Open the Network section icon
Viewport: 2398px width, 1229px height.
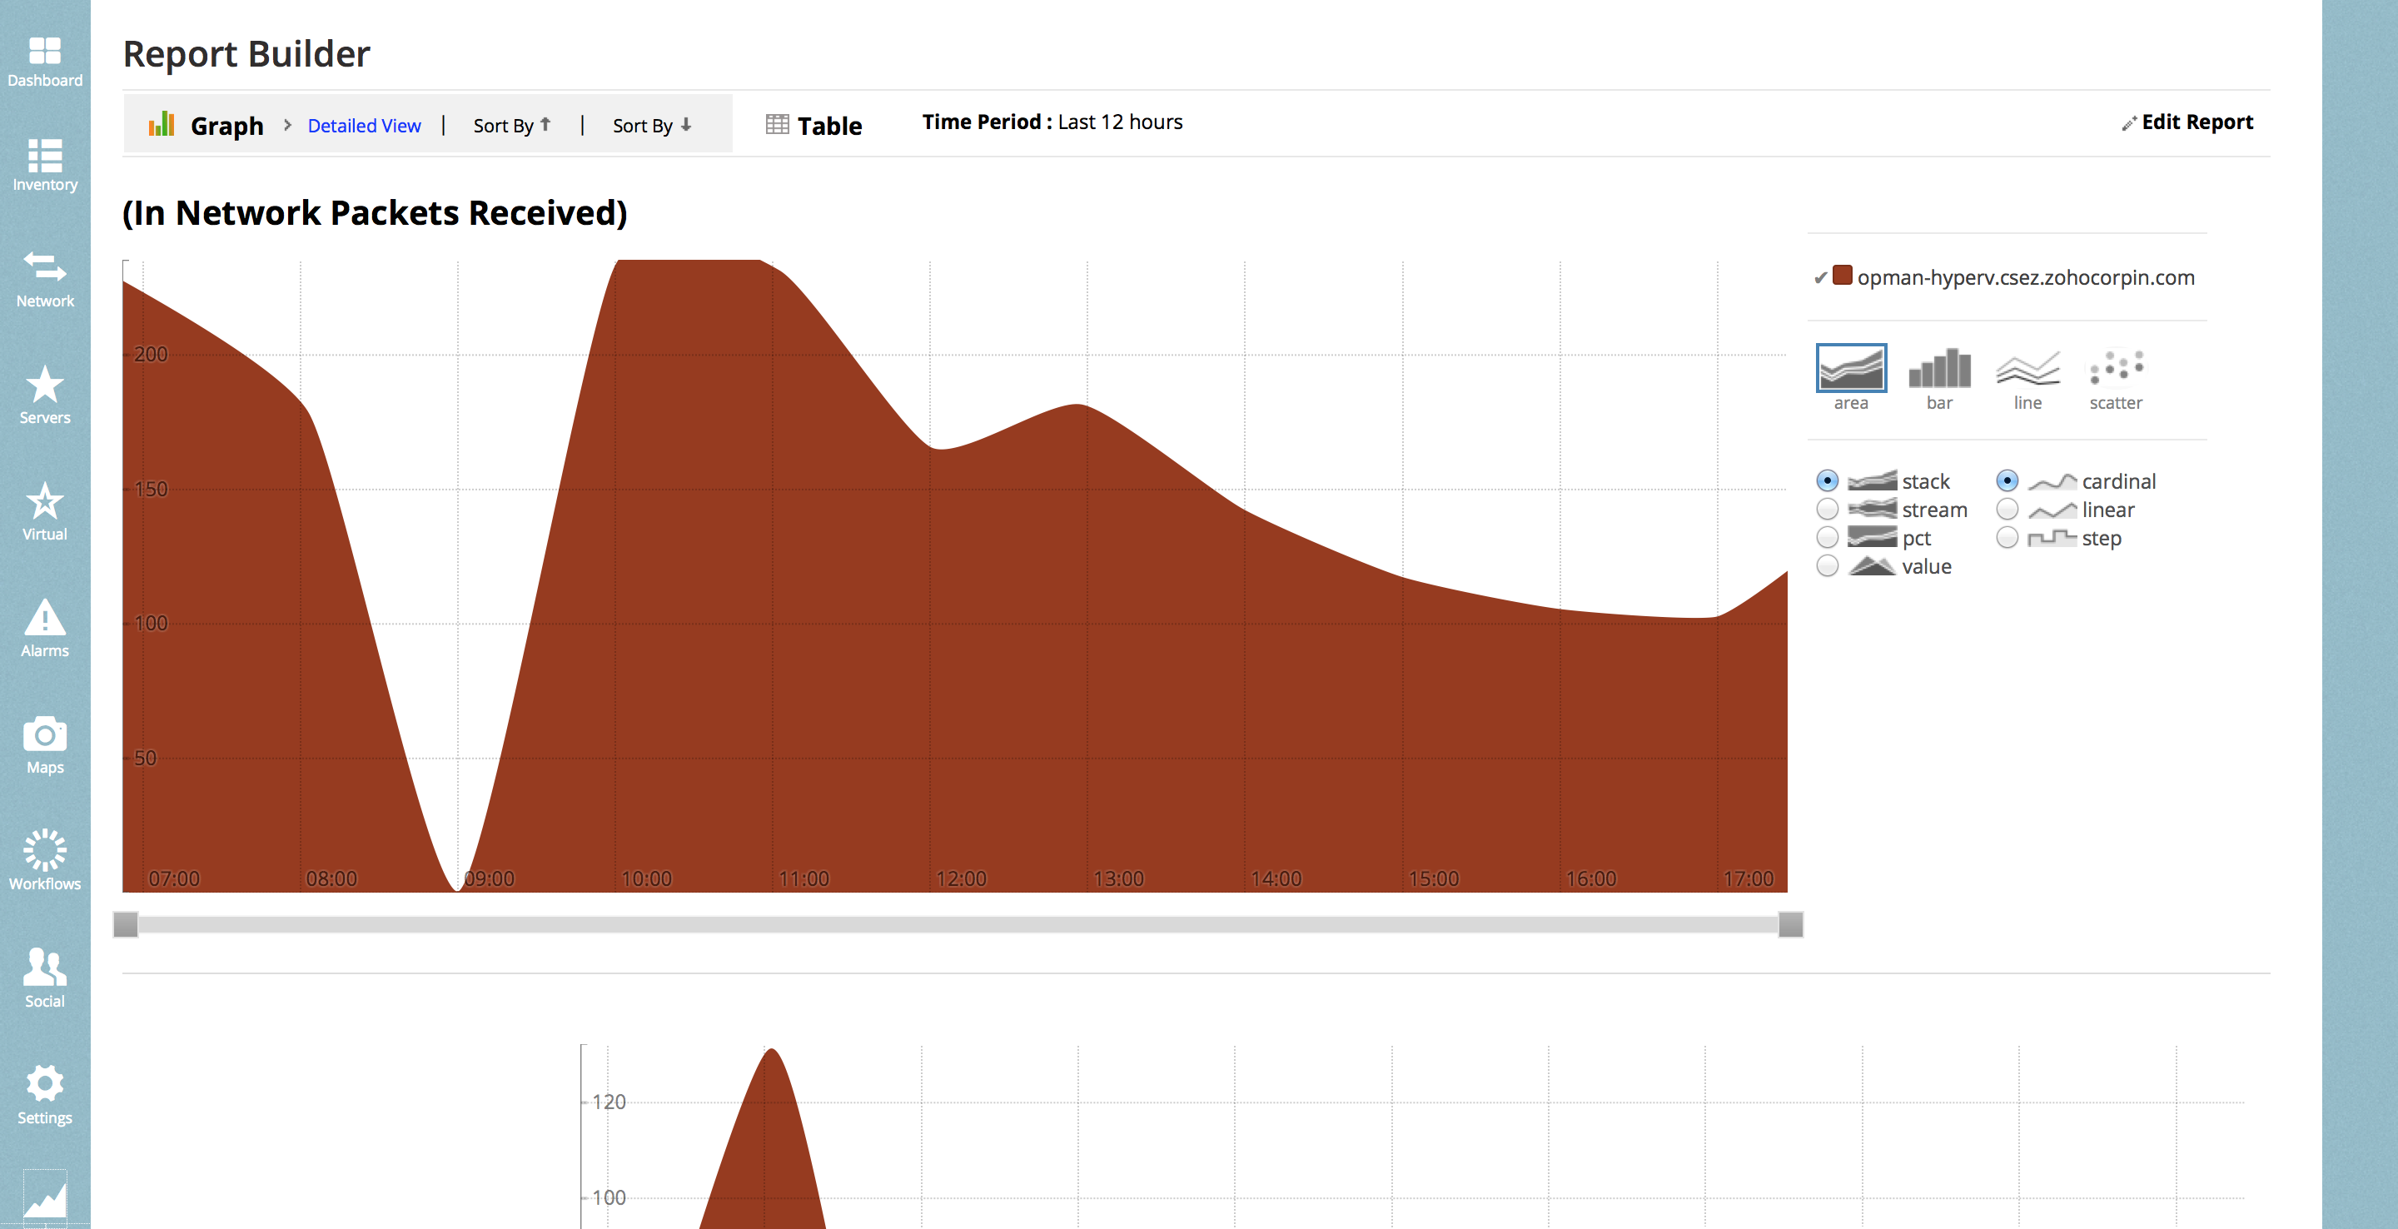[45, 268]
